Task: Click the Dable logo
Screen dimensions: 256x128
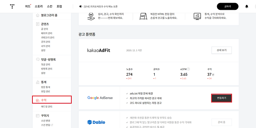Action: [96, 122]
